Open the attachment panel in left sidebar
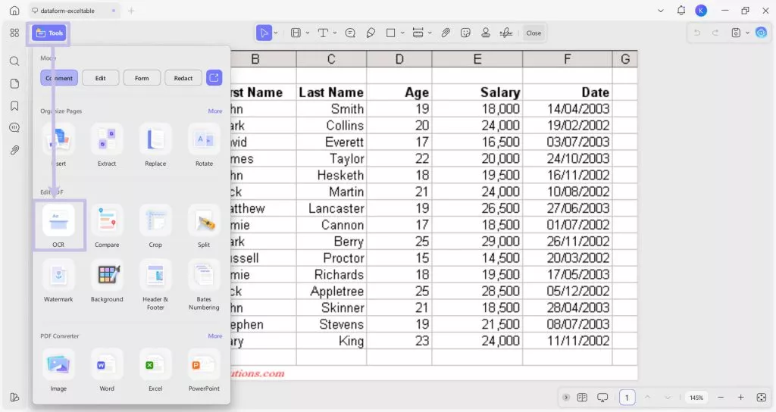Screen dimensions: 776x412 [14, 150]
